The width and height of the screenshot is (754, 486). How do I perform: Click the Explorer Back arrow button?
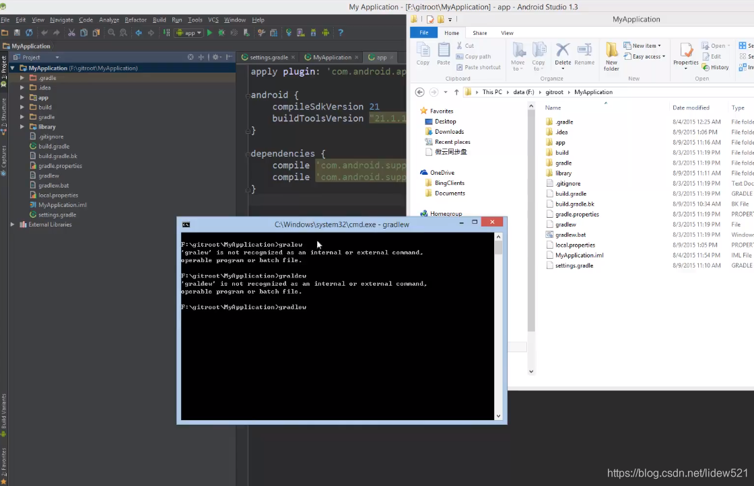coord(419,91)
